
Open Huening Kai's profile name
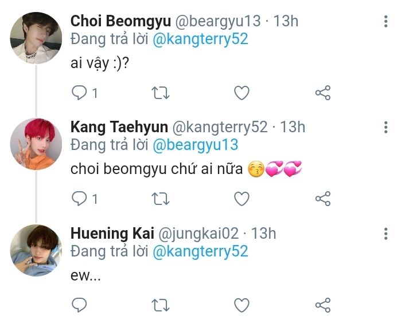pyautogui.click(x=107, y=234)
